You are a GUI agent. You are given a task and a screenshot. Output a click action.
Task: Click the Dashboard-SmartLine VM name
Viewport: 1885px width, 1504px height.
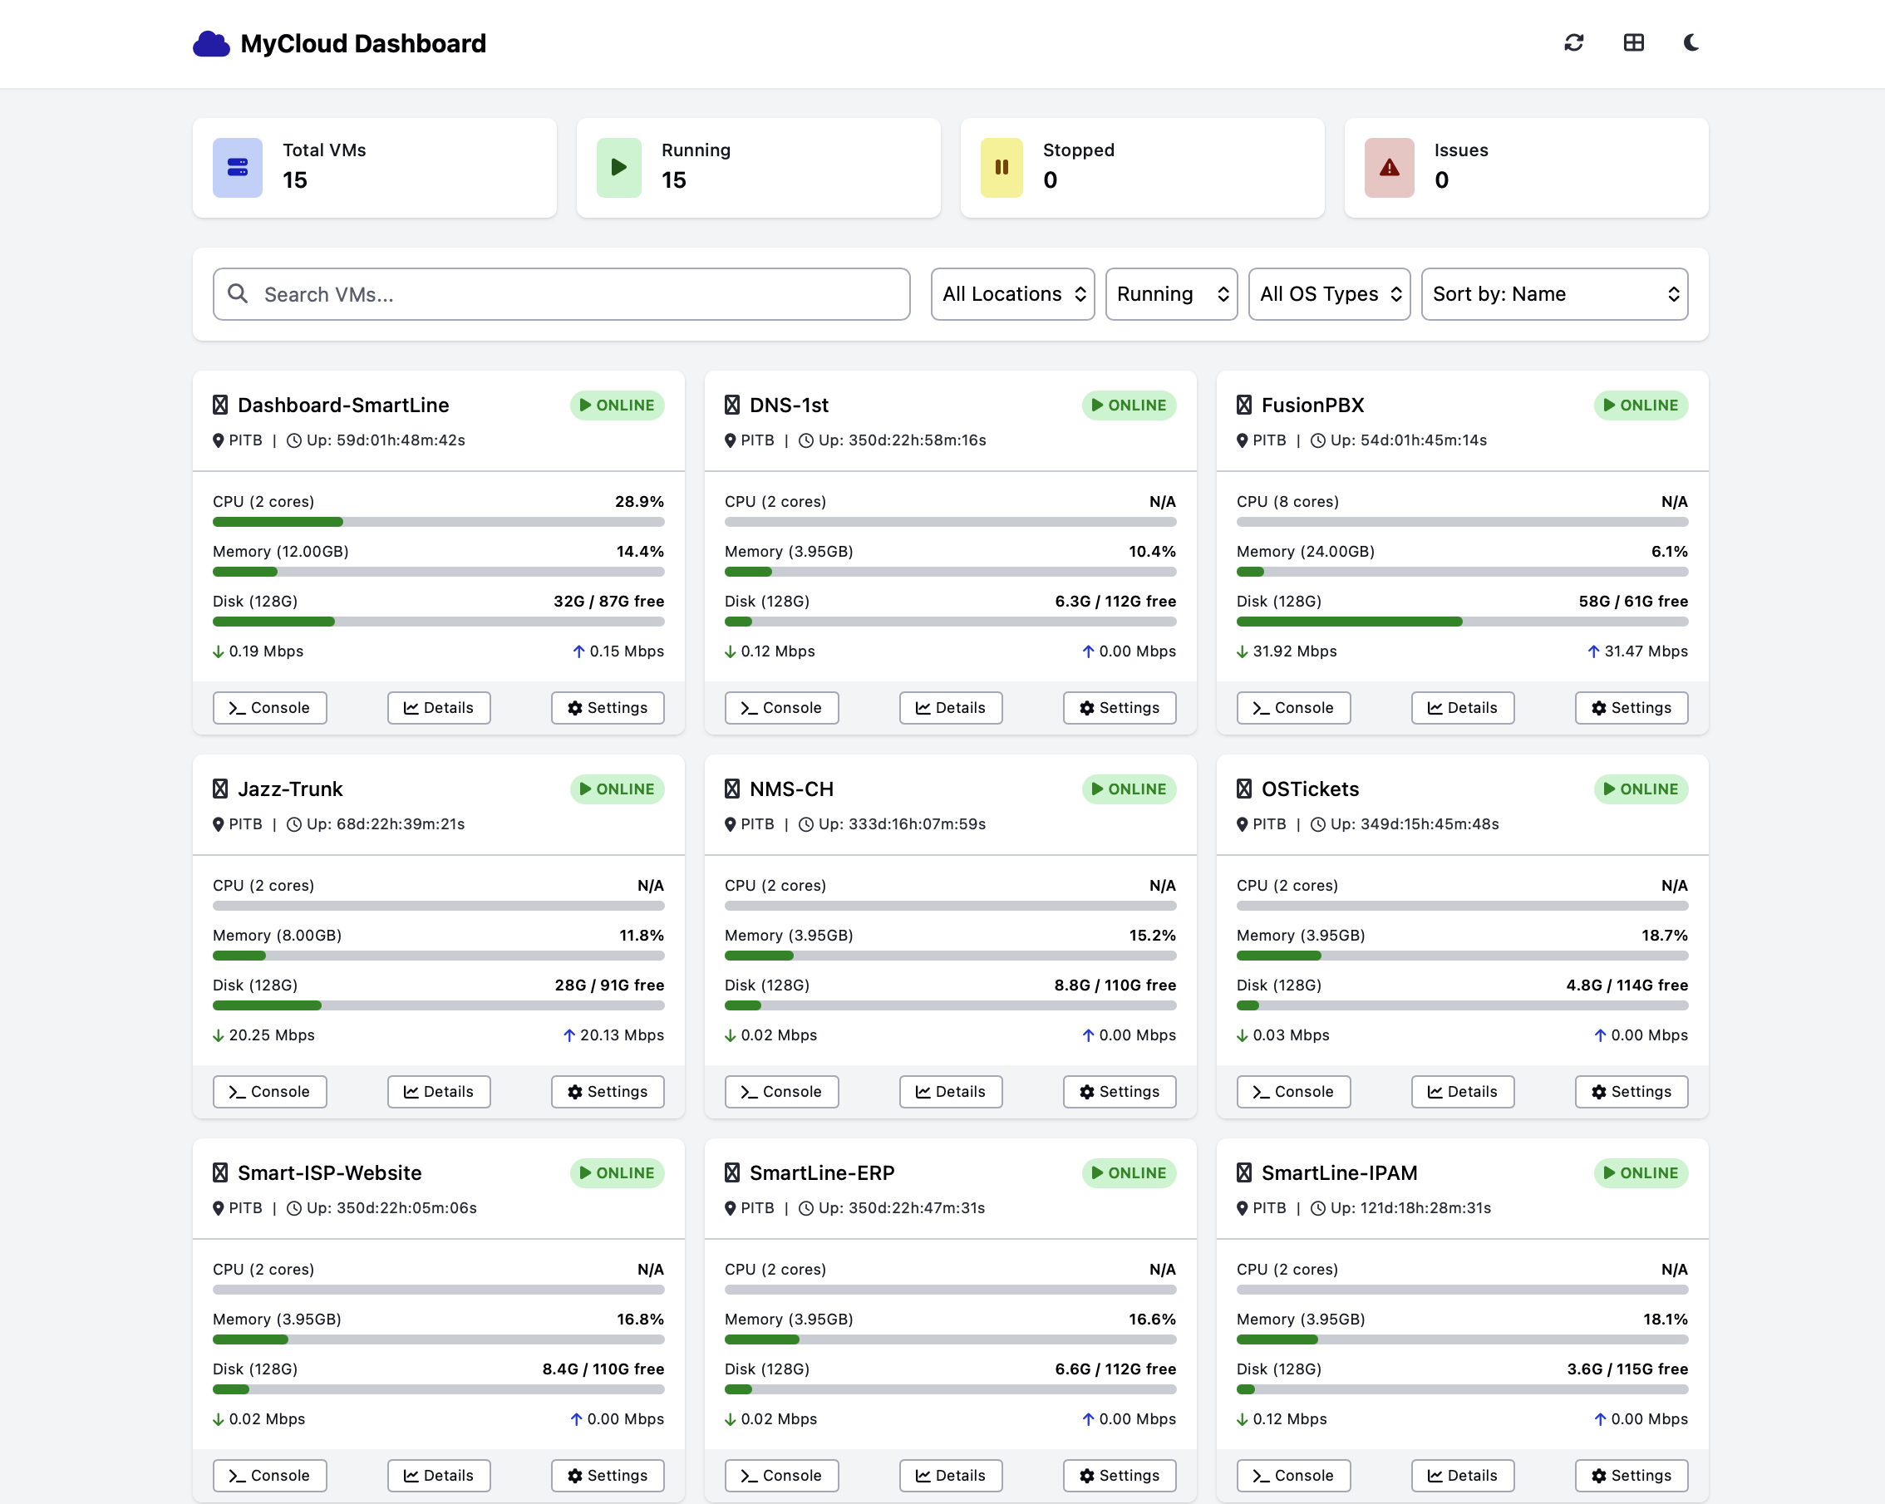point(342,405)
